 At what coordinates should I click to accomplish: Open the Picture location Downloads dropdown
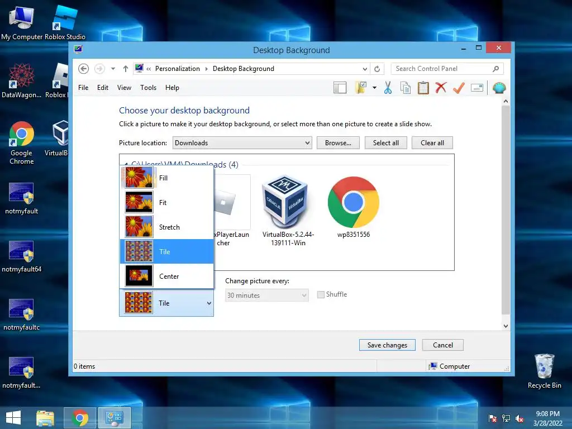[x=242, y=142]
